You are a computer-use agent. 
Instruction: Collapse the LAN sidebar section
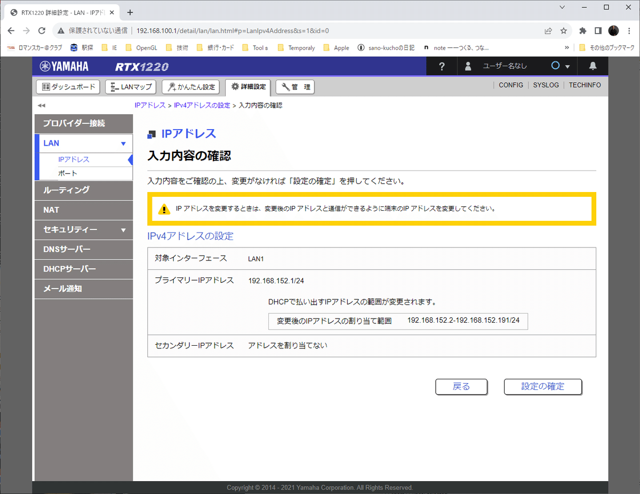123,144
